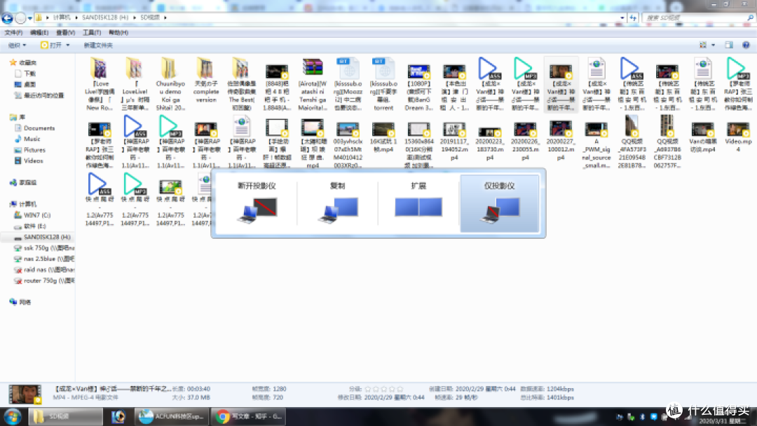The width and height of the screenshot is (757, 426).
Task: Click 新建文件夹 to create a folder
Action: point(98,45)
